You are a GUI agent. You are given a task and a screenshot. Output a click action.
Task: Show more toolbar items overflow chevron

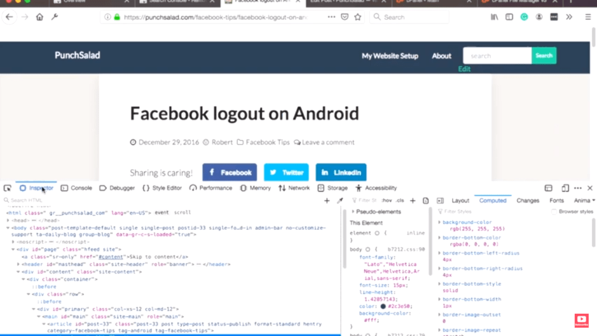click(569, 17)
